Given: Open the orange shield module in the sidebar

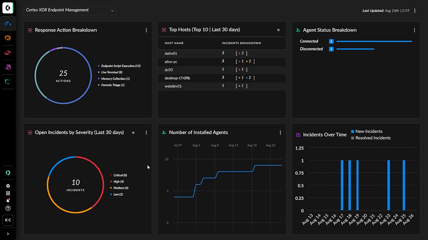Looking at the screenshot, I should click(x=8, y=38).
